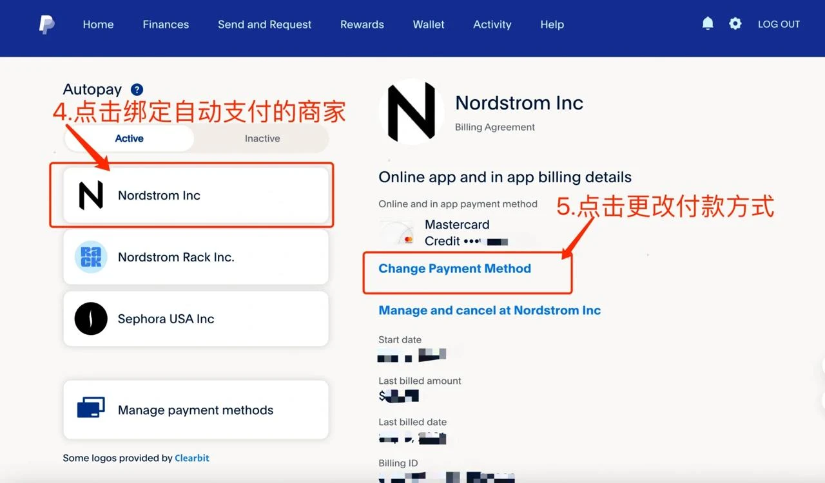The image size is (825, 483).
Task: Click the large Nordstrom Inc header logo
Action: (412, 111)
